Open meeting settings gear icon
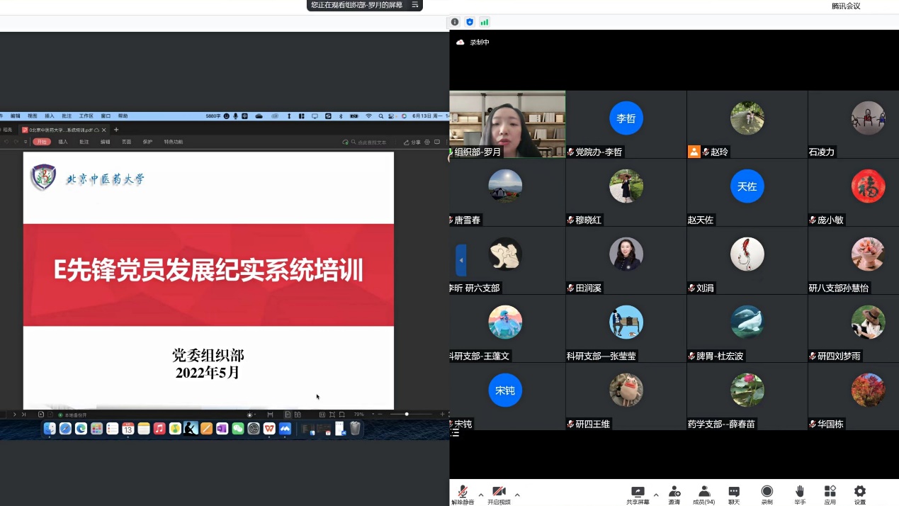This screenshot has height=506, width=899. tap(859, 494)
